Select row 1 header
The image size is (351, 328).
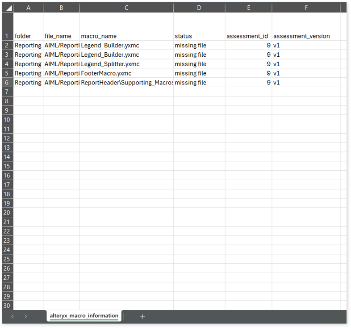[8, 26]
